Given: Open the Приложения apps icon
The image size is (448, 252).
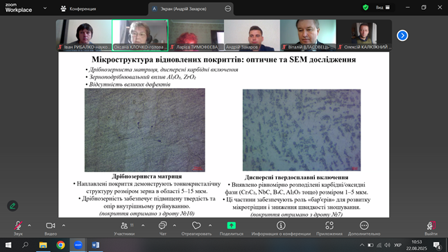Looking at the screenshot, I should [x=329, y=226].
